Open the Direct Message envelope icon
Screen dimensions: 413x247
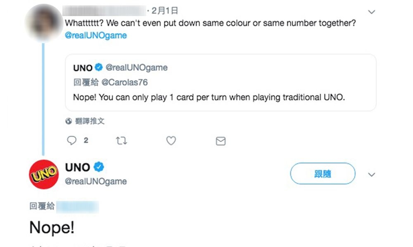(x=220, y=141)
